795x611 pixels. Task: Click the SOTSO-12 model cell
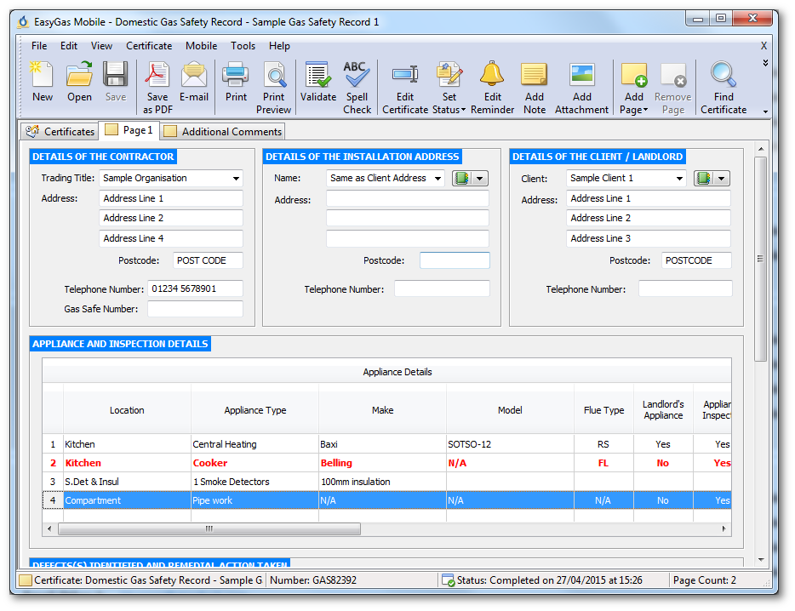tap(510, 444)
